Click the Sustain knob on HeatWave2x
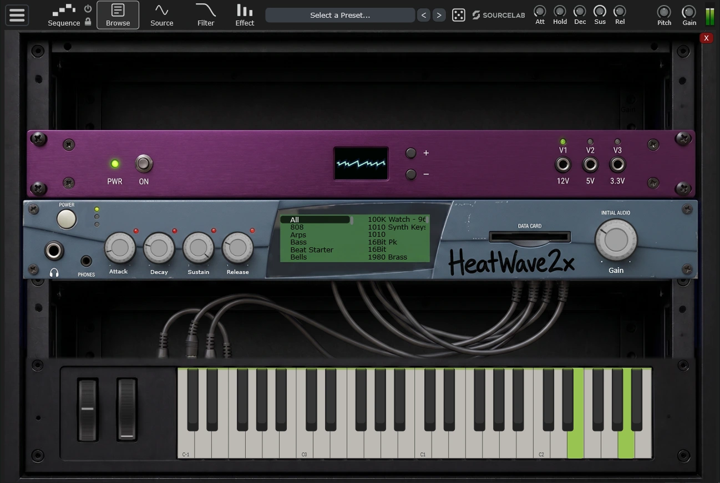This screenshot has height=483, width=720. tap(199, 247)
